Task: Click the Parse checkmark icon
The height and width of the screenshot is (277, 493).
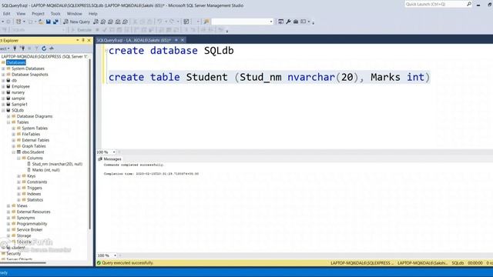Action: click(x=105, y=30)
